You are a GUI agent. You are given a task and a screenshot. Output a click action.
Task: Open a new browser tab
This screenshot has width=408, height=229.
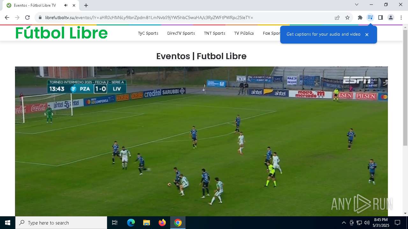pyautogui.click(x=86, y=5)
